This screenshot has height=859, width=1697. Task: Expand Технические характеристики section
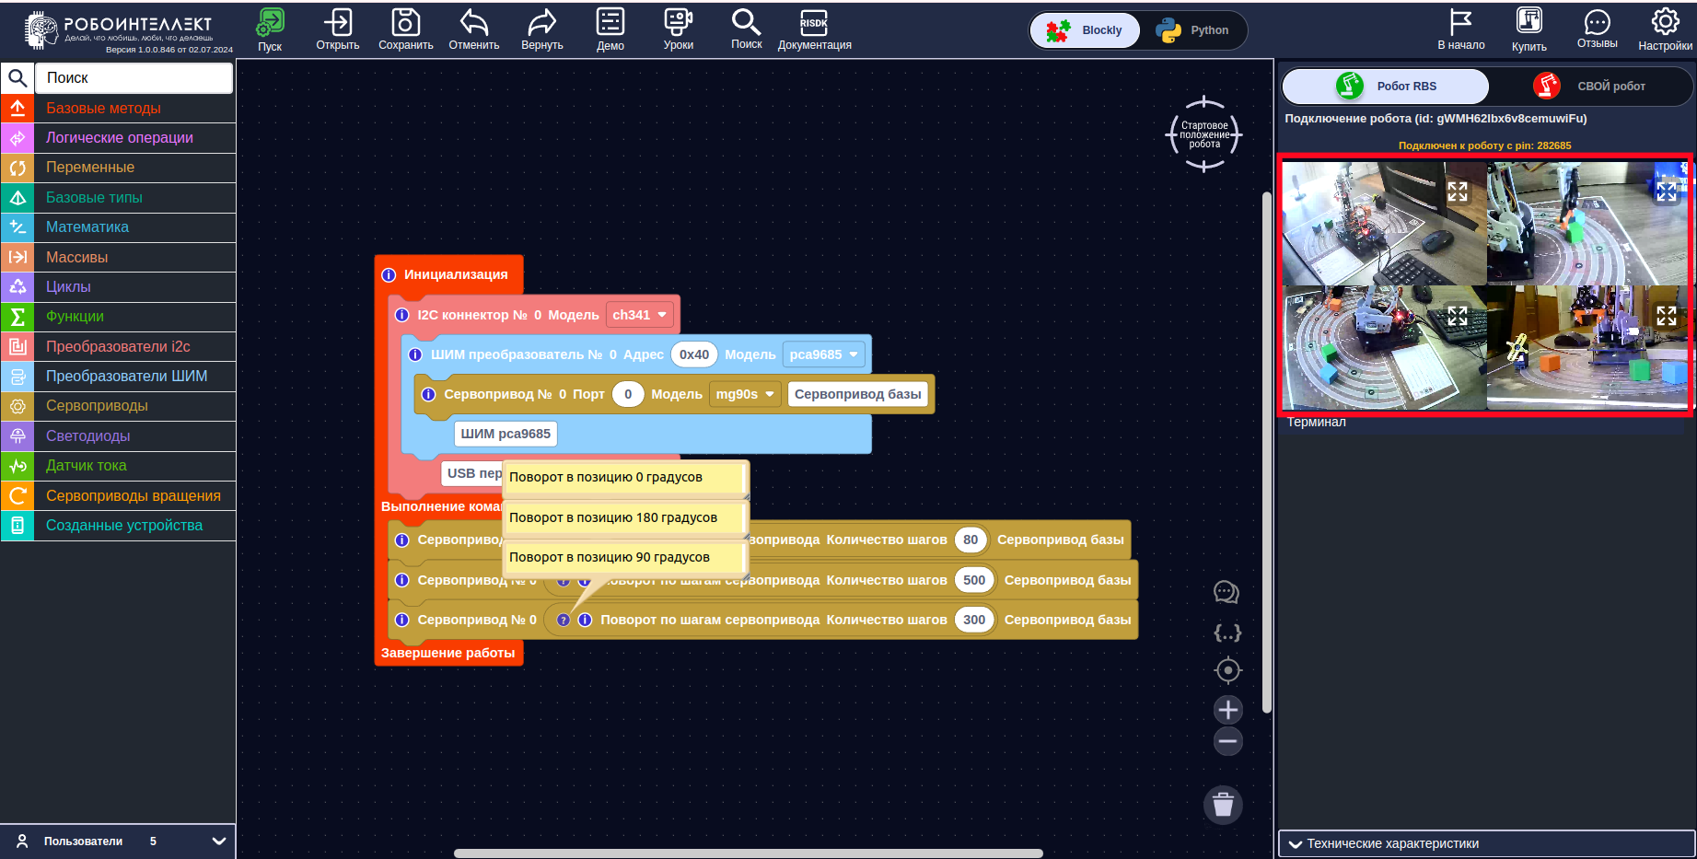pos(1486,843)
